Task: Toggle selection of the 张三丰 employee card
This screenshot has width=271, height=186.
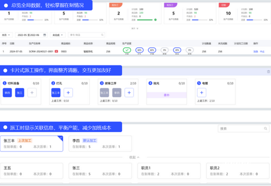Action: tap(32, 144)
